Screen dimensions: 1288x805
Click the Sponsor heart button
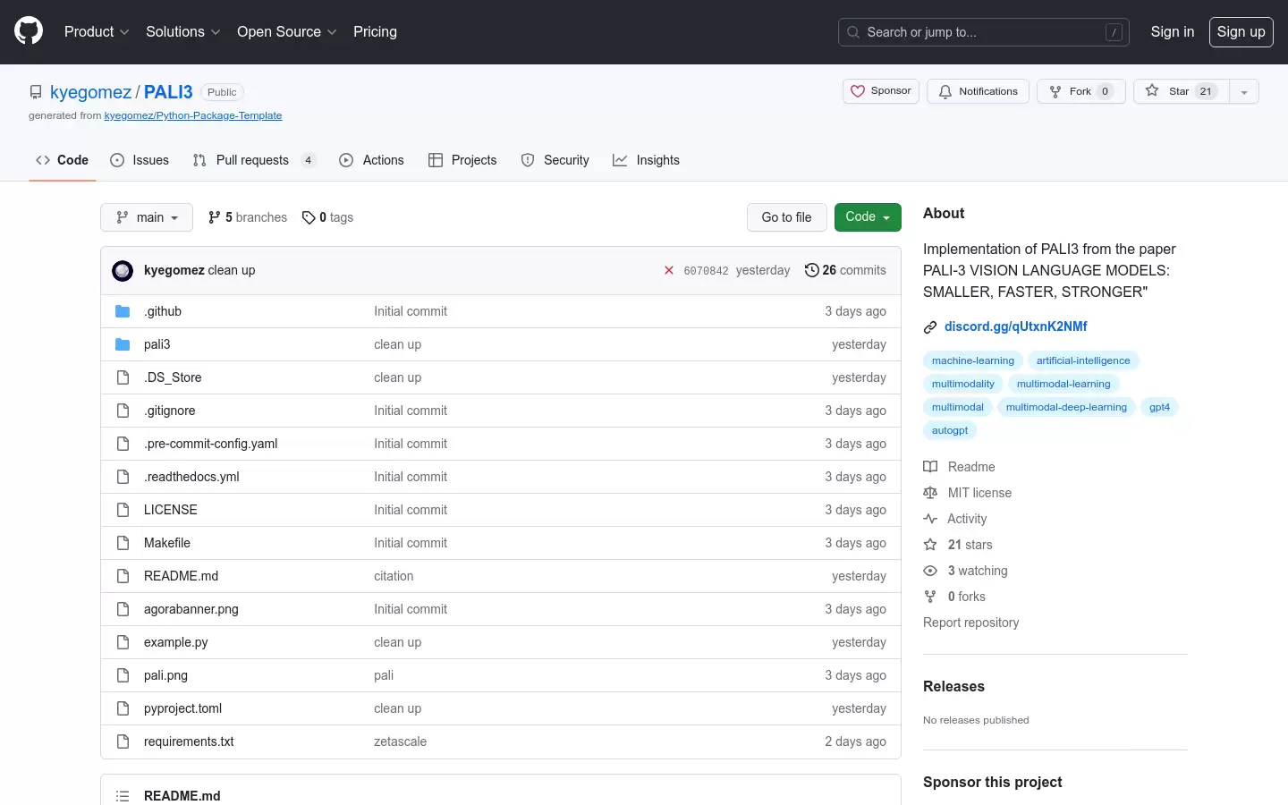(881, 91)
